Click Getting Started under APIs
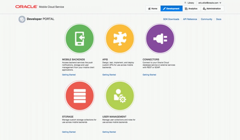Image resolution: width=240 pixels, height=140 pixels. pos(109,75)
